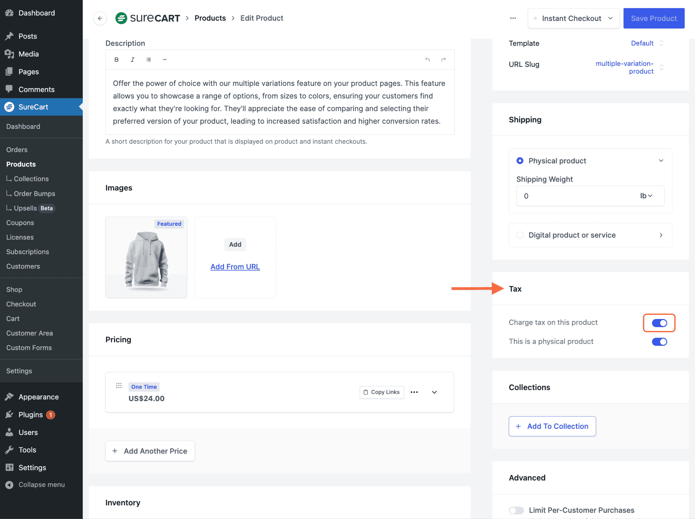Click the undo arrow in editor
This screenshot has width=695, height=519.
(x=427, y=60)
